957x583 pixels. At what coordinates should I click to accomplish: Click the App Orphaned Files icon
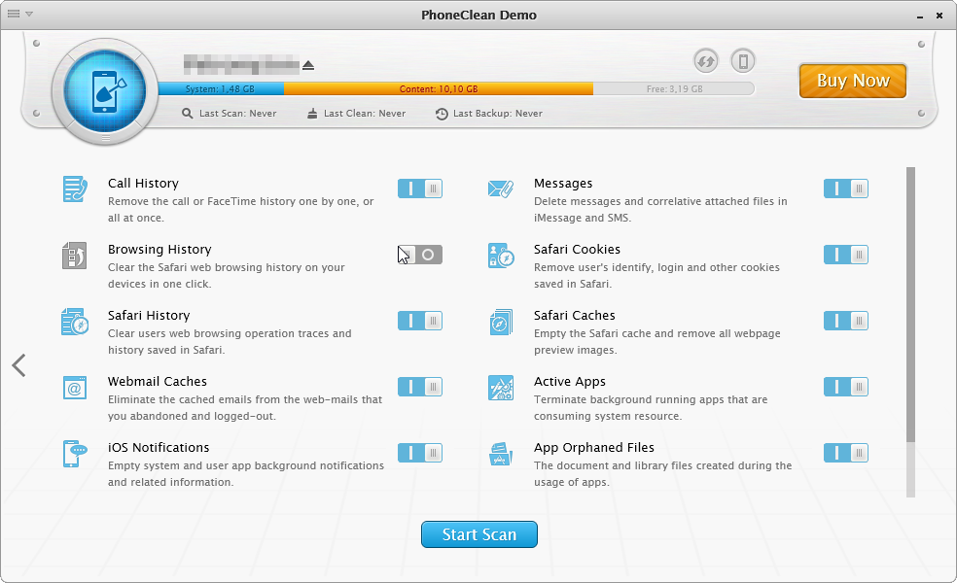tap(501, 454)
